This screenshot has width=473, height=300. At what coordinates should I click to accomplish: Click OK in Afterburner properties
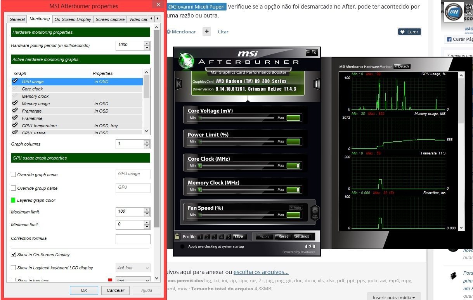tap(84, 290)
